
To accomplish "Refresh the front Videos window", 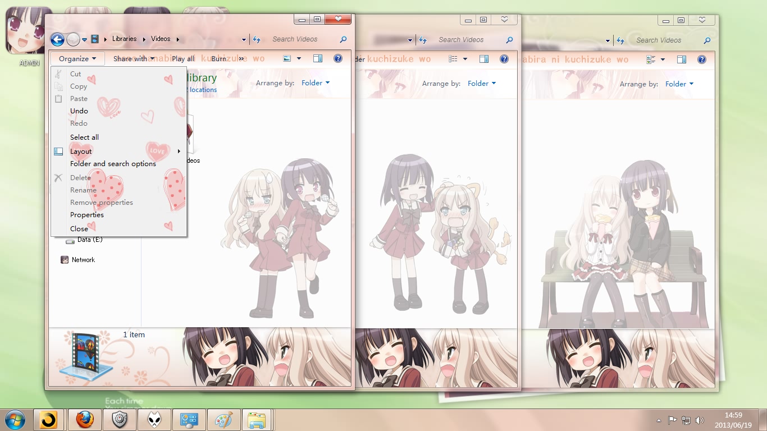I will coord(257,39).
